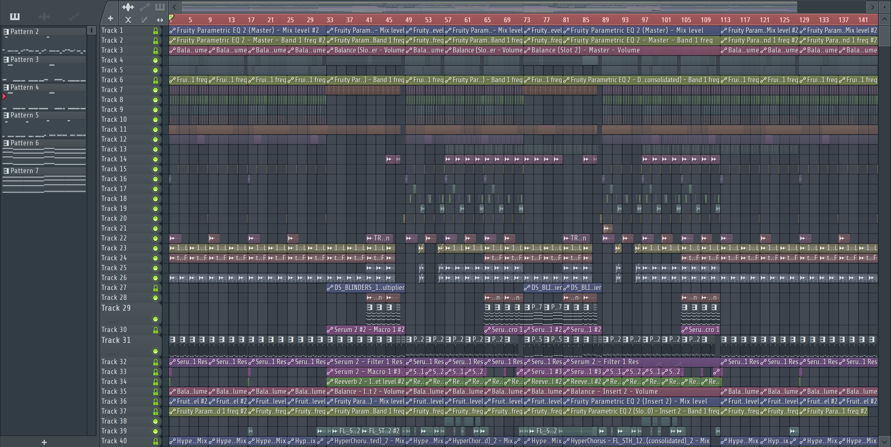
Task: Click the Track 40 name label
Action: coord(114,441)
